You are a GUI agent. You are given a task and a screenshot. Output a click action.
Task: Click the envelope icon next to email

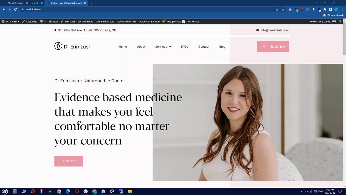tap(257, 30)
